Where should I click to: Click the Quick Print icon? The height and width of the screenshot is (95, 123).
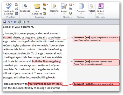(x=19, y=22)
